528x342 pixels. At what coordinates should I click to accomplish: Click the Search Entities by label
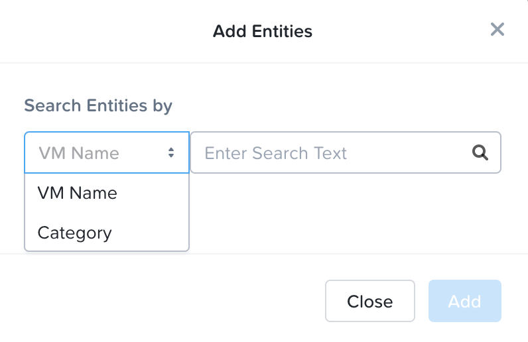pyautogui.click(x=98, y=105)
